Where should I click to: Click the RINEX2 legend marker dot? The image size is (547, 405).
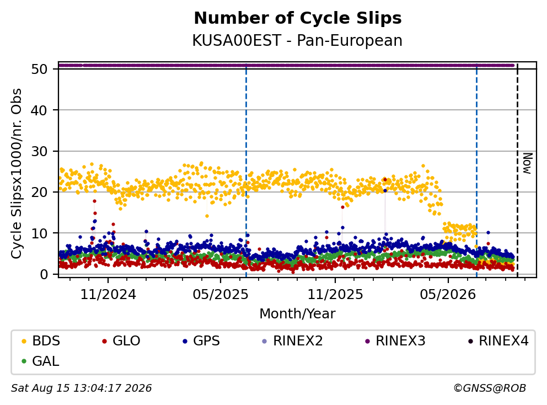click(265, 341)
